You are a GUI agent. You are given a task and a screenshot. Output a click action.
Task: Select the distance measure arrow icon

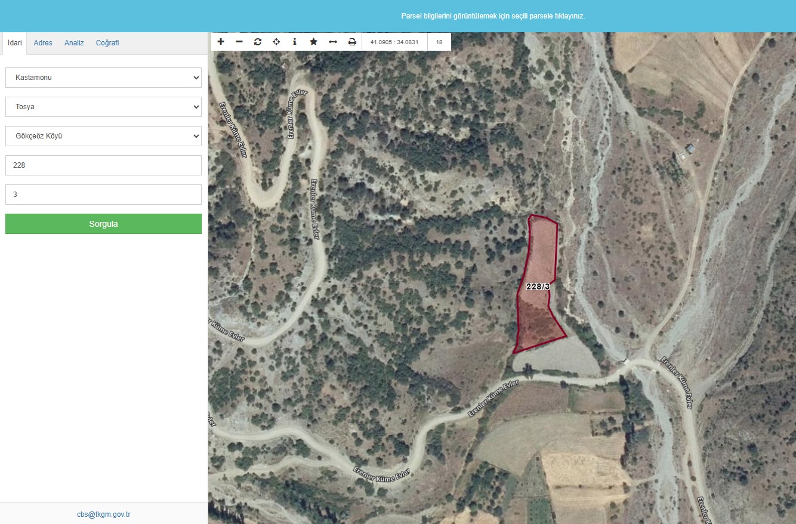[x=333, y=42]
